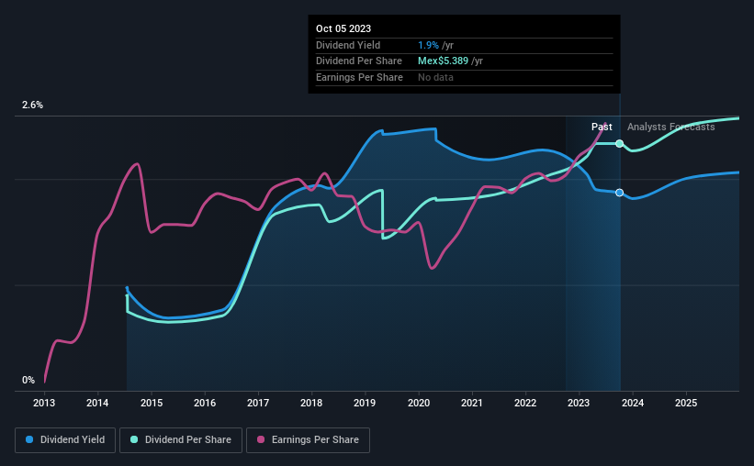Click the tooltip 'Dividend Per Share' row label
This screenshot has height=466, width=754.
click(359, 61)
